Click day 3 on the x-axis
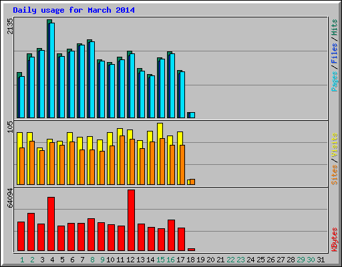 42,260
